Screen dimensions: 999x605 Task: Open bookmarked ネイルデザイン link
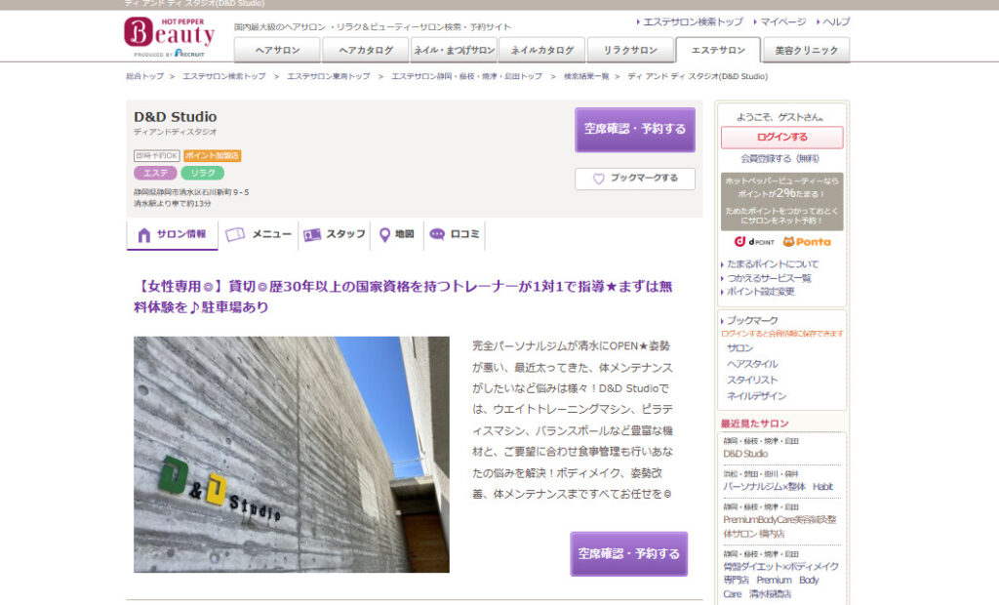[x=756, y=396]
